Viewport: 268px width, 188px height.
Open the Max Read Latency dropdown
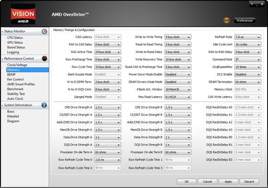point(178,97)
